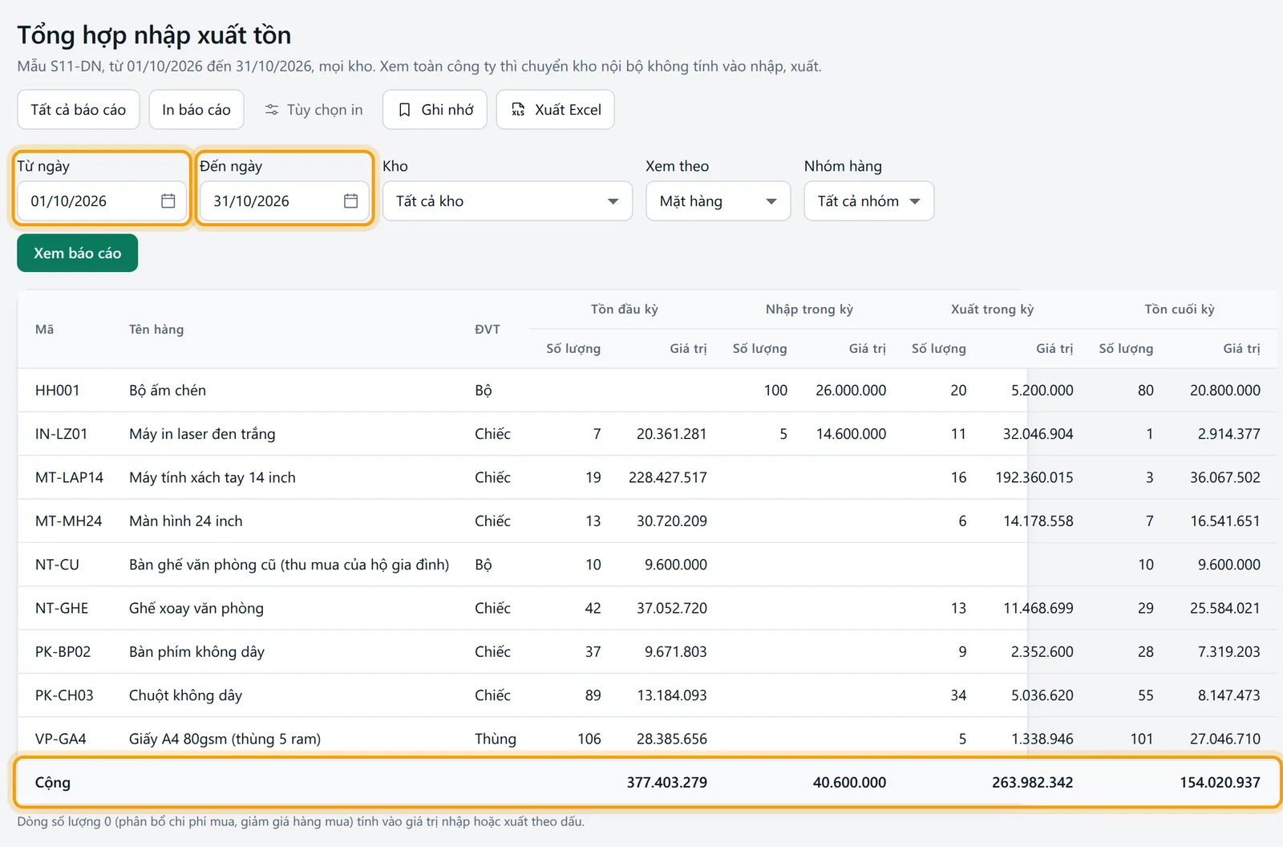
Task: Select item code IN-LZ01
Action: pos(62,434)
